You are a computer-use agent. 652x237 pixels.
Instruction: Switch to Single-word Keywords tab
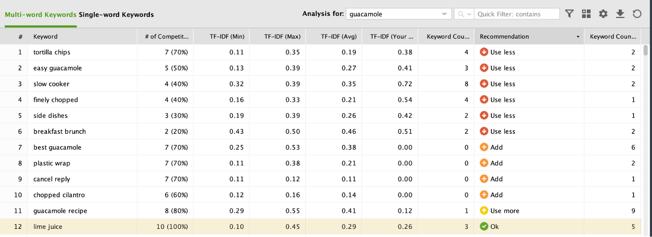click(x=116, y=15)
